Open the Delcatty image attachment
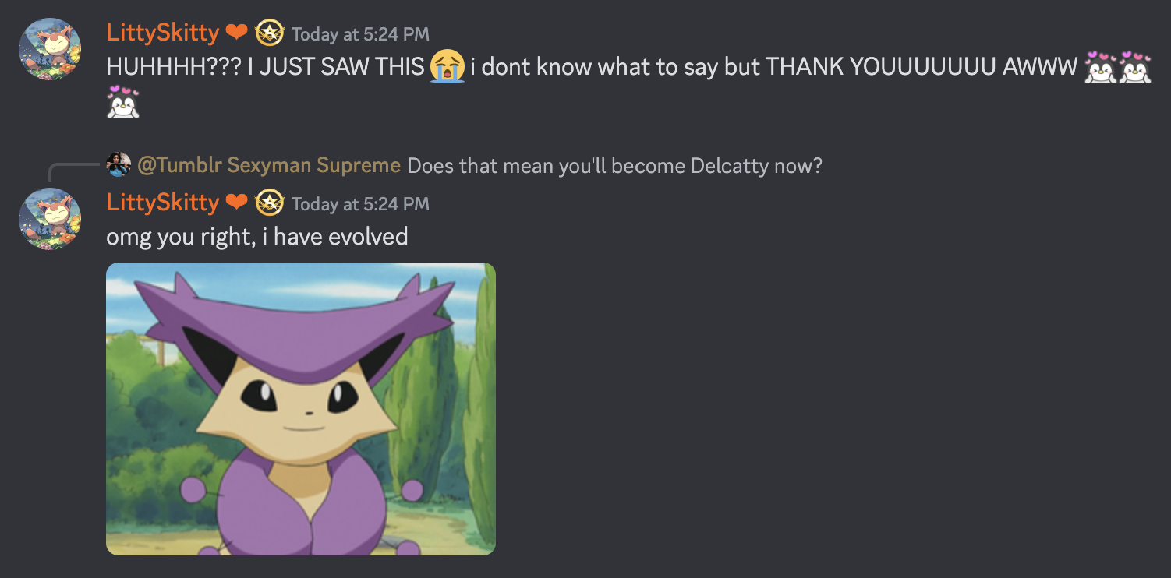The width and height of the screenshot is (1171, 578). click(x=301, y=409)
